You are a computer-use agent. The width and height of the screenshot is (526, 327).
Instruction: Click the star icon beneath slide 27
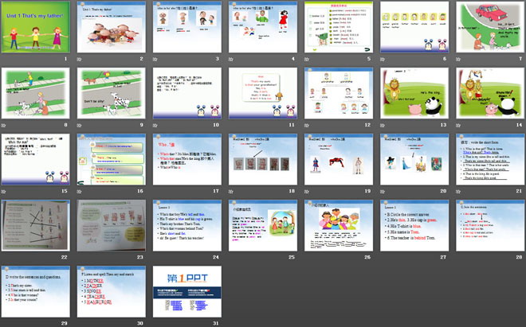tap(382, 258)
